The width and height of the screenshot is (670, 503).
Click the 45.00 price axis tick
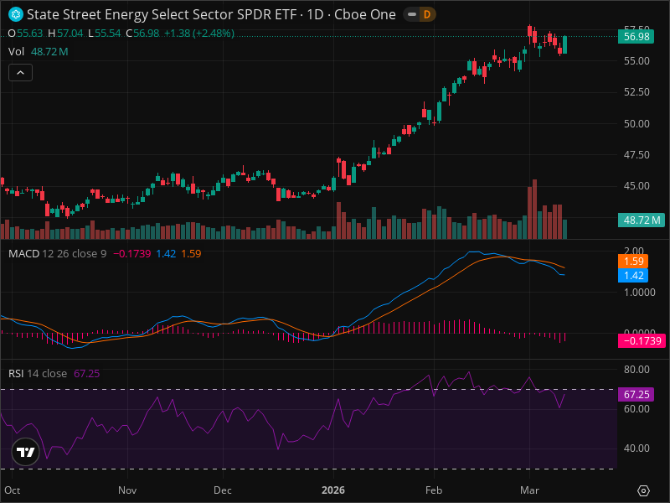[636, 186]
